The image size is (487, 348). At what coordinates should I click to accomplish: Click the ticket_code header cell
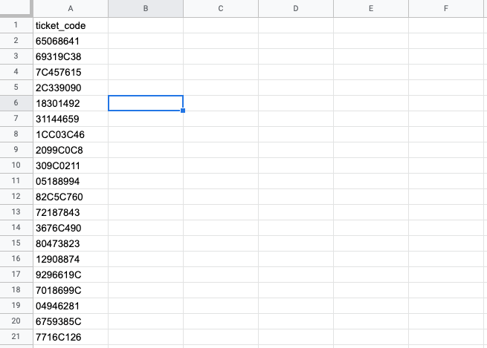pyautogui.click(x=71, y=25)
